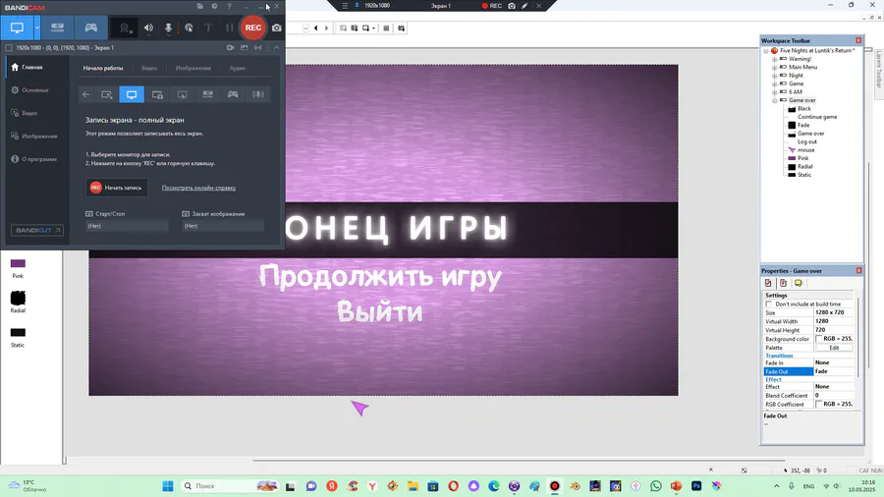This screenshot has height=497, width=884.
Task: Enable Don't include at build time checkbox
Action: coord(768,304)
